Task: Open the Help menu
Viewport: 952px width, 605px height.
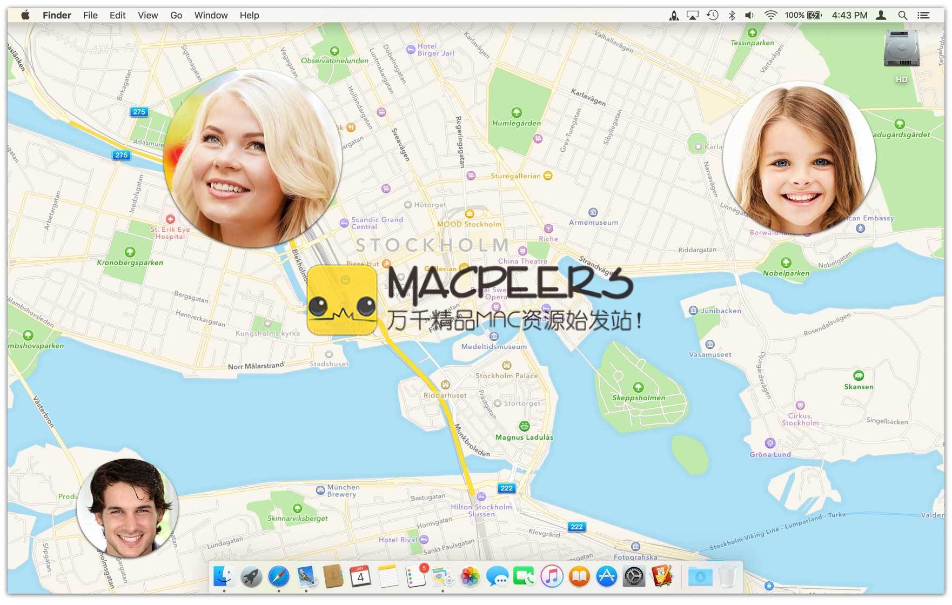Action: 249,16
